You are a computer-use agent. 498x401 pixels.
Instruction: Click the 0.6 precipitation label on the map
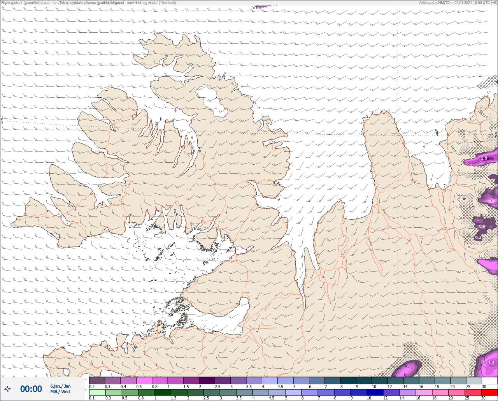click(x=482, y=226)
